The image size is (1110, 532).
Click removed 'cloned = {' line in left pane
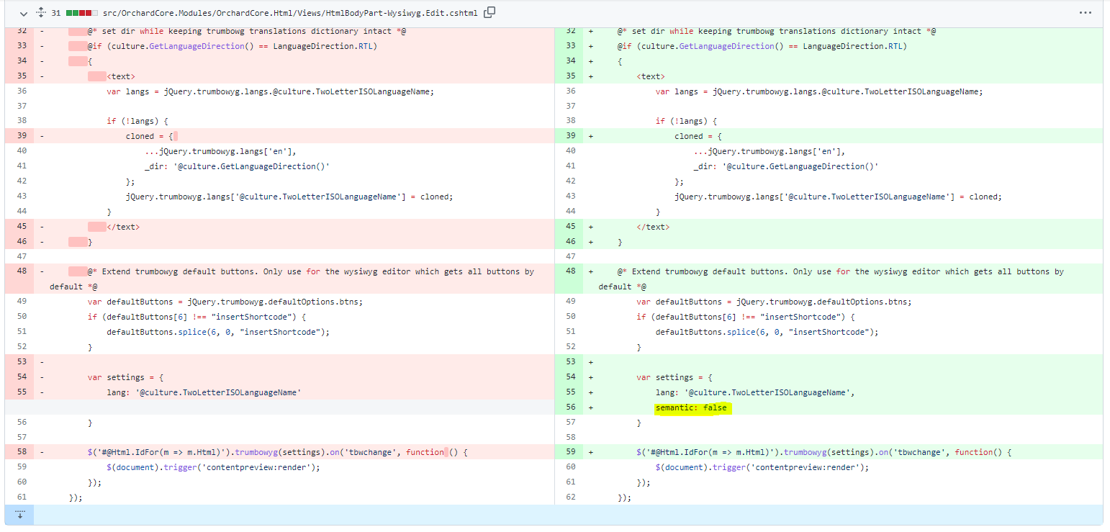150,136
